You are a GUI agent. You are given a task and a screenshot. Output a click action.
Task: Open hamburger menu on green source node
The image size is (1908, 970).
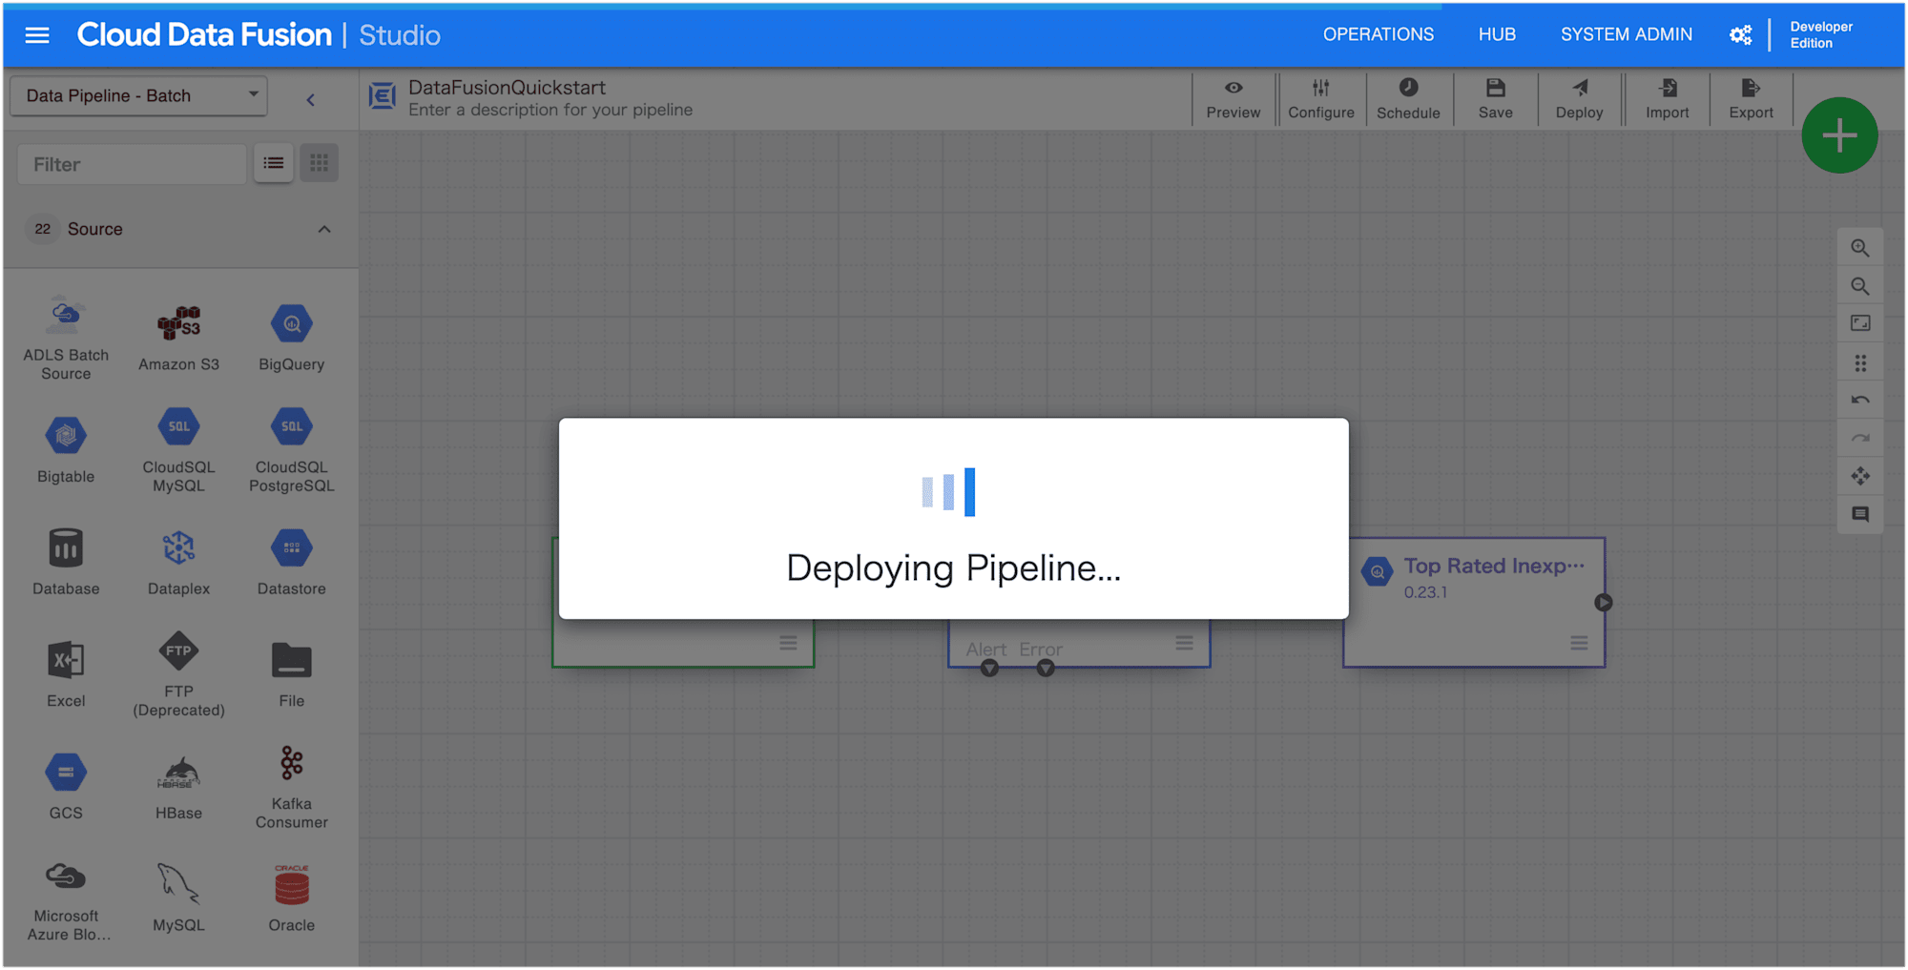[x=788, y=643]
